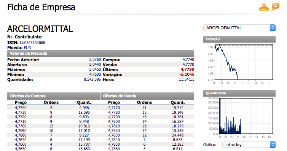This screenshot has height=151, width=287.
Task: Click sell offer quantity 24.448
Action: click(x=177, y=135)
